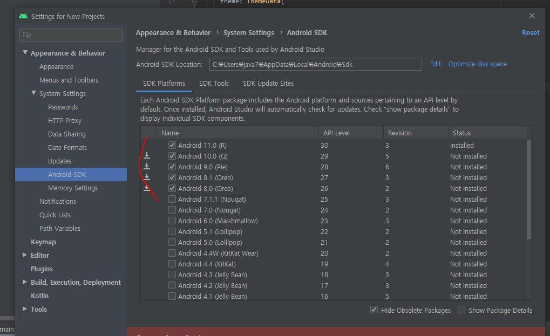Check Android 4.1 (Jelly Bean) checkbox

click(x=172, y=297)
